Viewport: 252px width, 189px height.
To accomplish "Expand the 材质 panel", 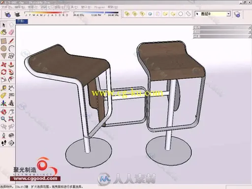I will click(x=222, y=36).
